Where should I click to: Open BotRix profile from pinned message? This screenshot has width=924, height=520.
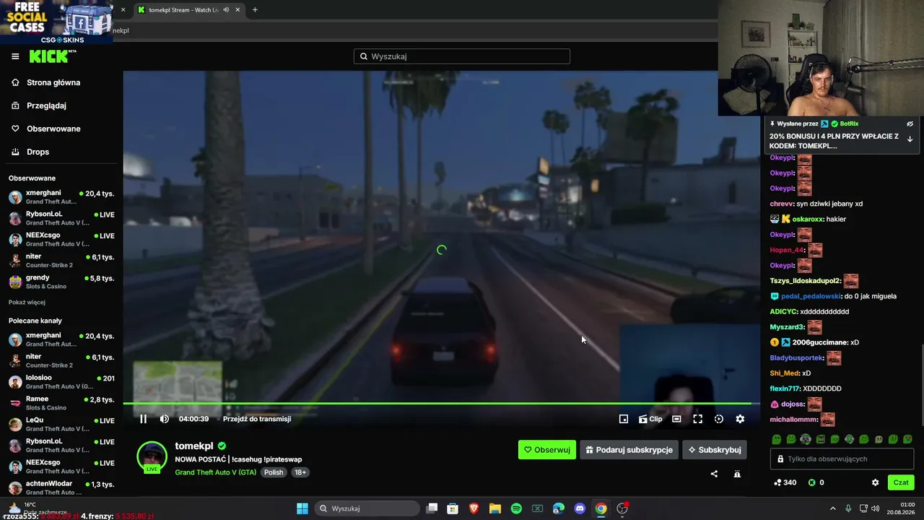pyautogui.click(x=849, y=123)
